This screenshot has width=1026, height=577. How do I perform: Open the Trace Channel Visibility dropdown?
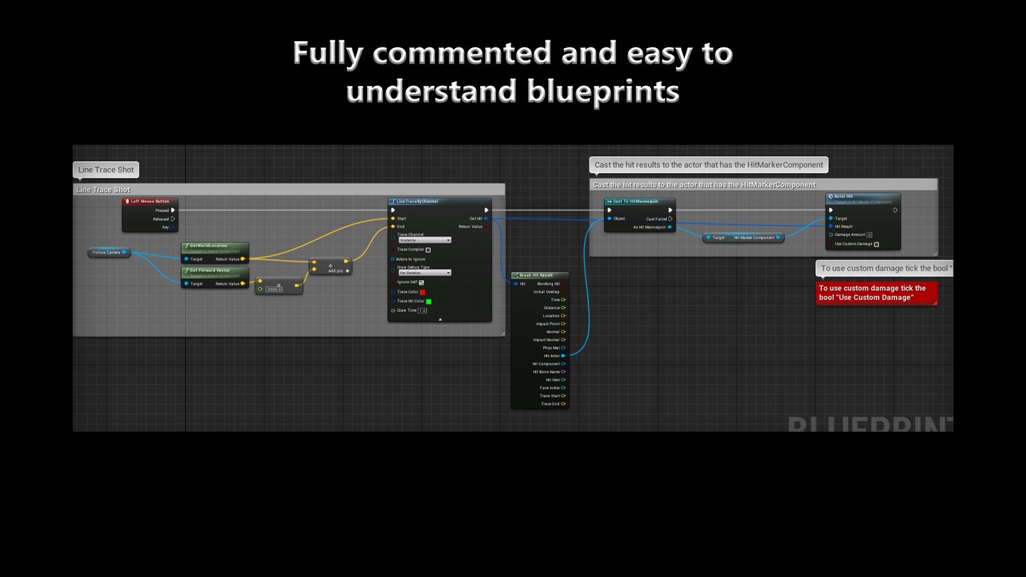pos(425,240)
